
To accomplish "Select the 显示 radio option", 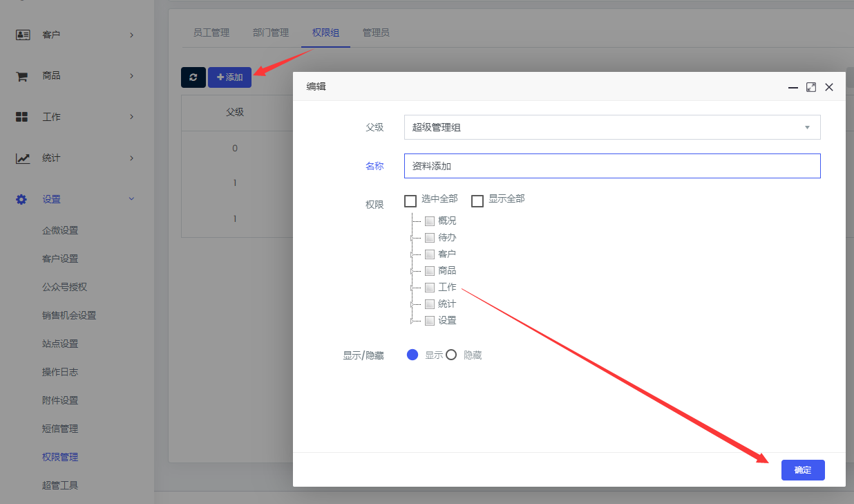I will tap(412, 355).
